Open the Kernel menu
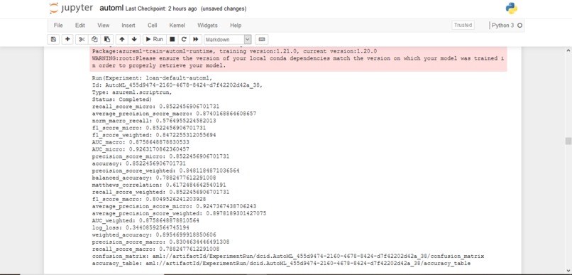The image size is (572, 275). [177, 25]
